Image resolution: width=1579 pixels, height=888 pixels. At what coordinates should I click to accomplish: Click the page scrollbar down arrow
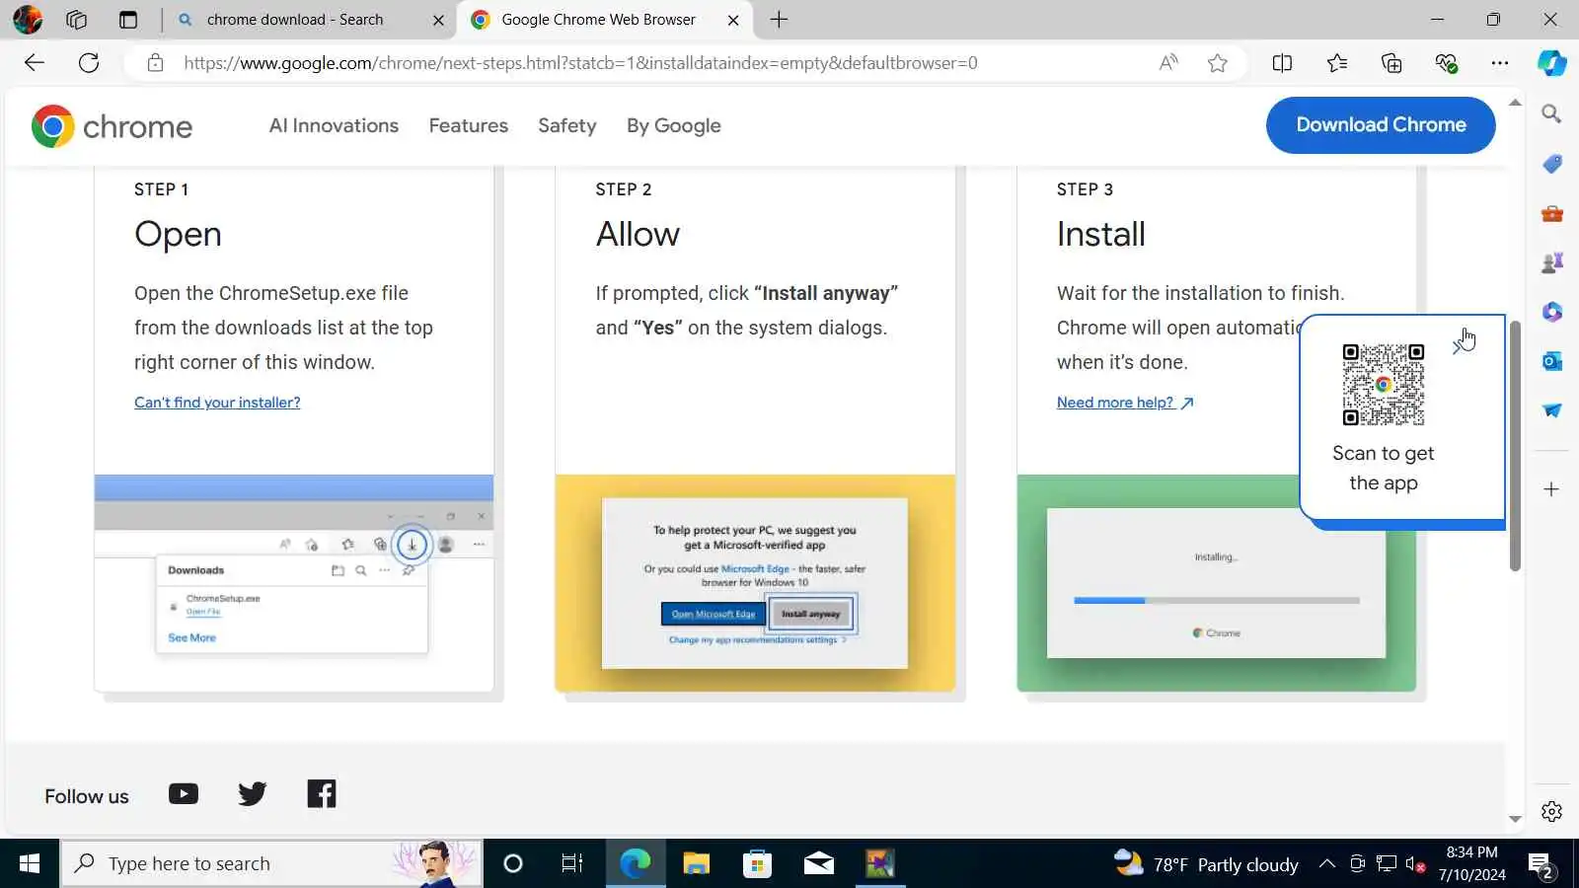click(1515, 819)
